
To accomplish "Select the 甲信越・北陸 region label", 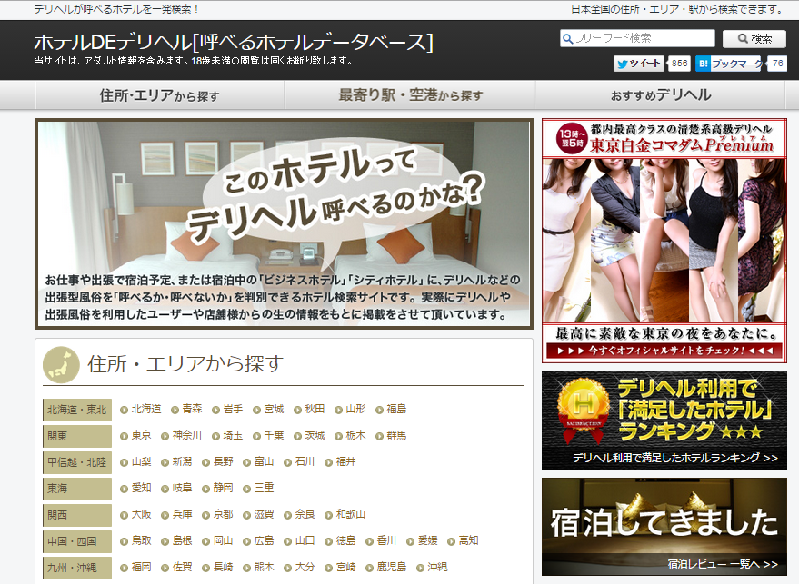I will [77, 463].
